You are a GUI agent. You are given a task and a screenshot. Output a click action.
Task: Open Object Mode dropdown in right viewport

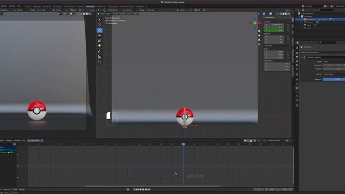pyautogui.click(x=105, y=14)
